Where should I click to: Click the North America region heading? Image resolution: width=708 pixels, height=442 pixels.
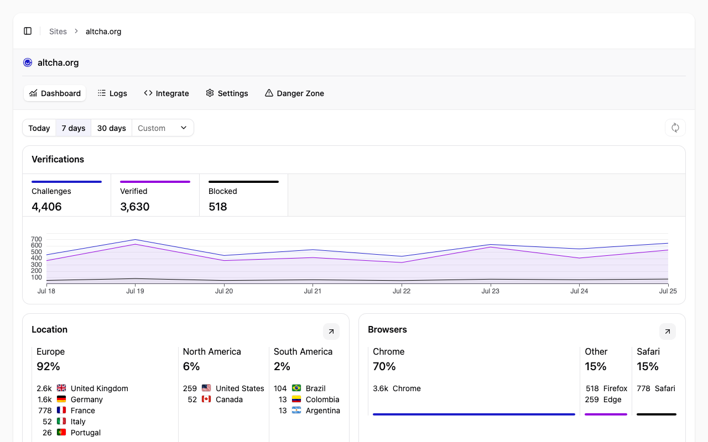[212, 351]
